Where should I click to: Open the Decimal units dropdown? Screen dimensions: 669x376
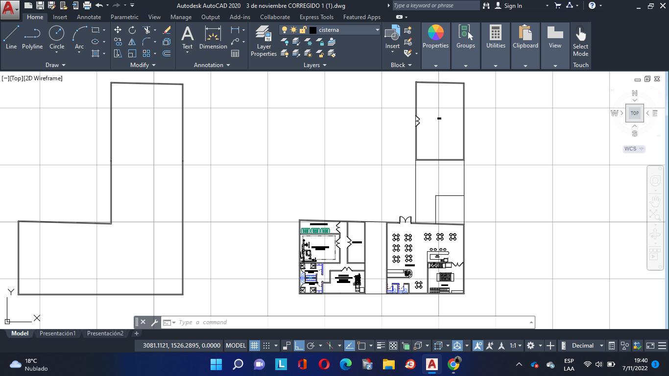click(x=601, y=346)
